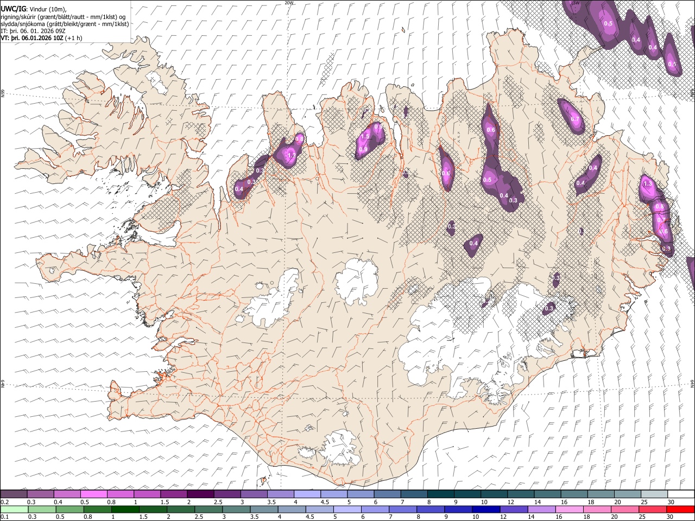Pick the grayish-purple 0.2 swatch starting the upper legend
The width and height of the screenshot is (695, 521).
click(13, 494)
